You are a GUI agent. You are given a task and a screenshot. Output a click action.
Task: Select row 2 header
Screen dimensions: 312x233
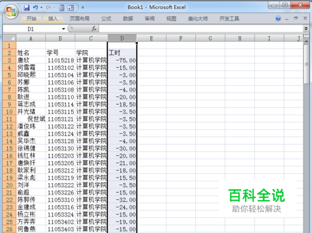click(9, 53)
